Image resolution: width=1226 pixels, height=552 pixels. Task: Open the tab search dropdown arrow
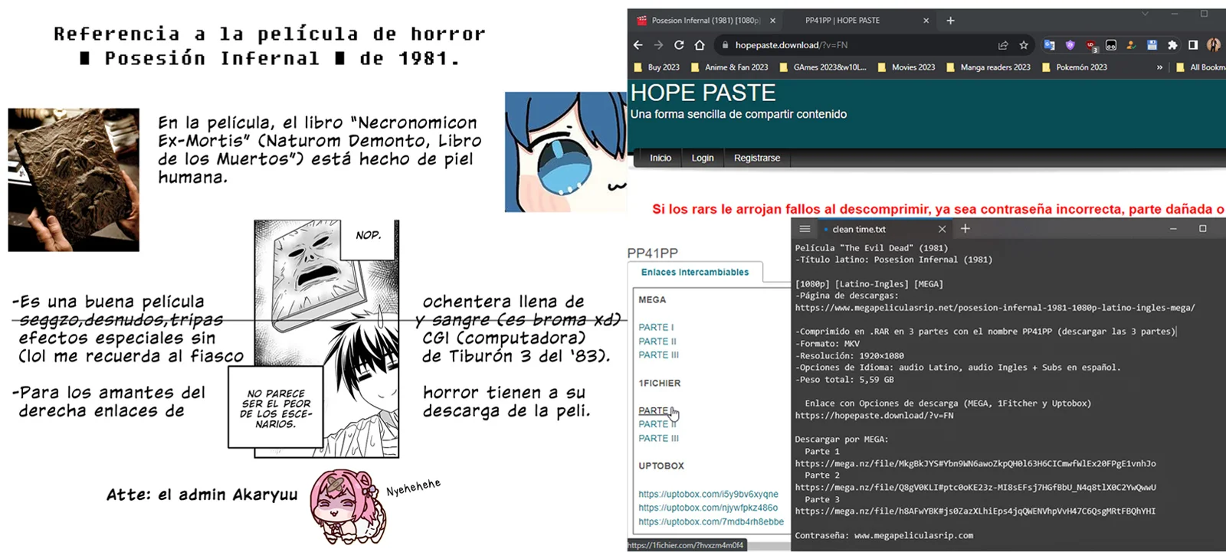pyautogui.click(x=1145, y=14)
